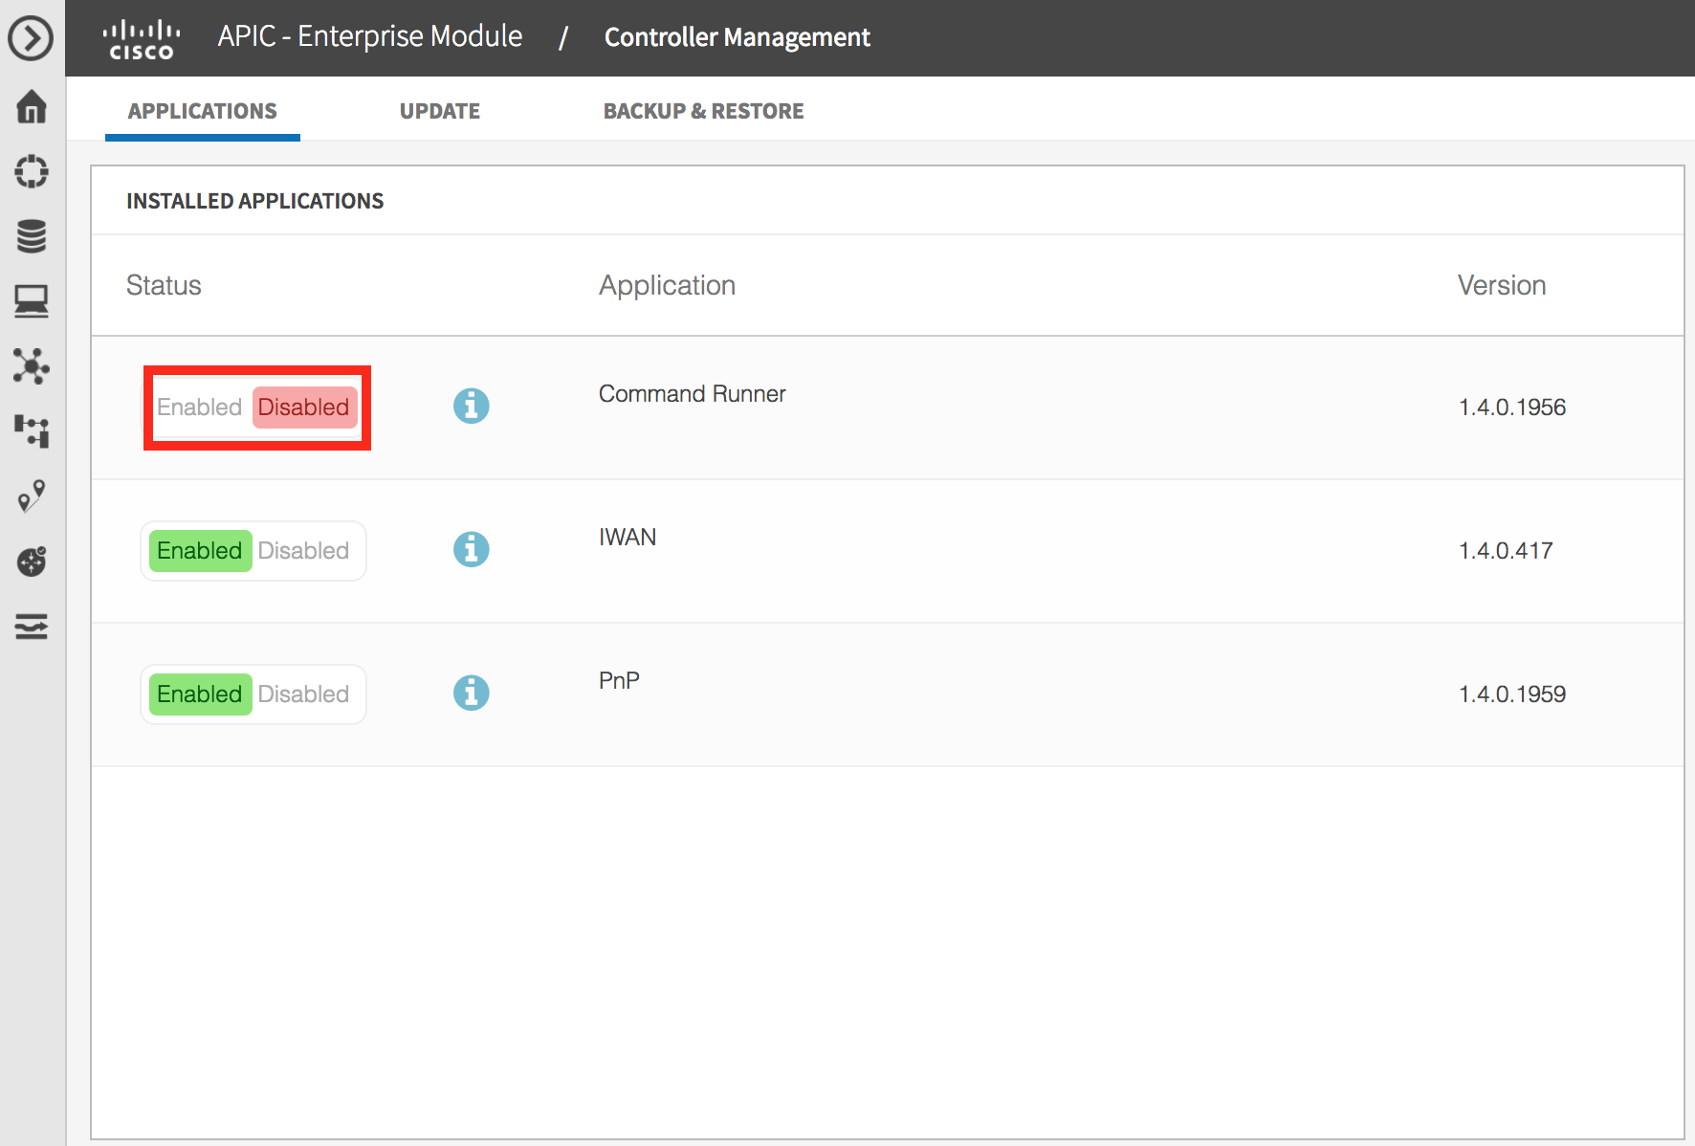Select the IWAN application name

(627, 538)
